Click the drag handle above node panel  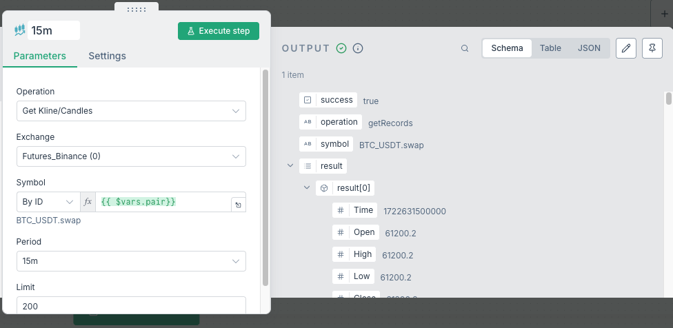(x=137, y=10)
